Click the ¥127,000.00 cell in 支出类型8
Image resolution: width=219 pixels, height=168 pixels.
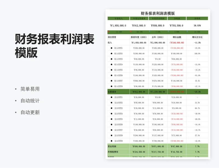click(x=158, y=135)
